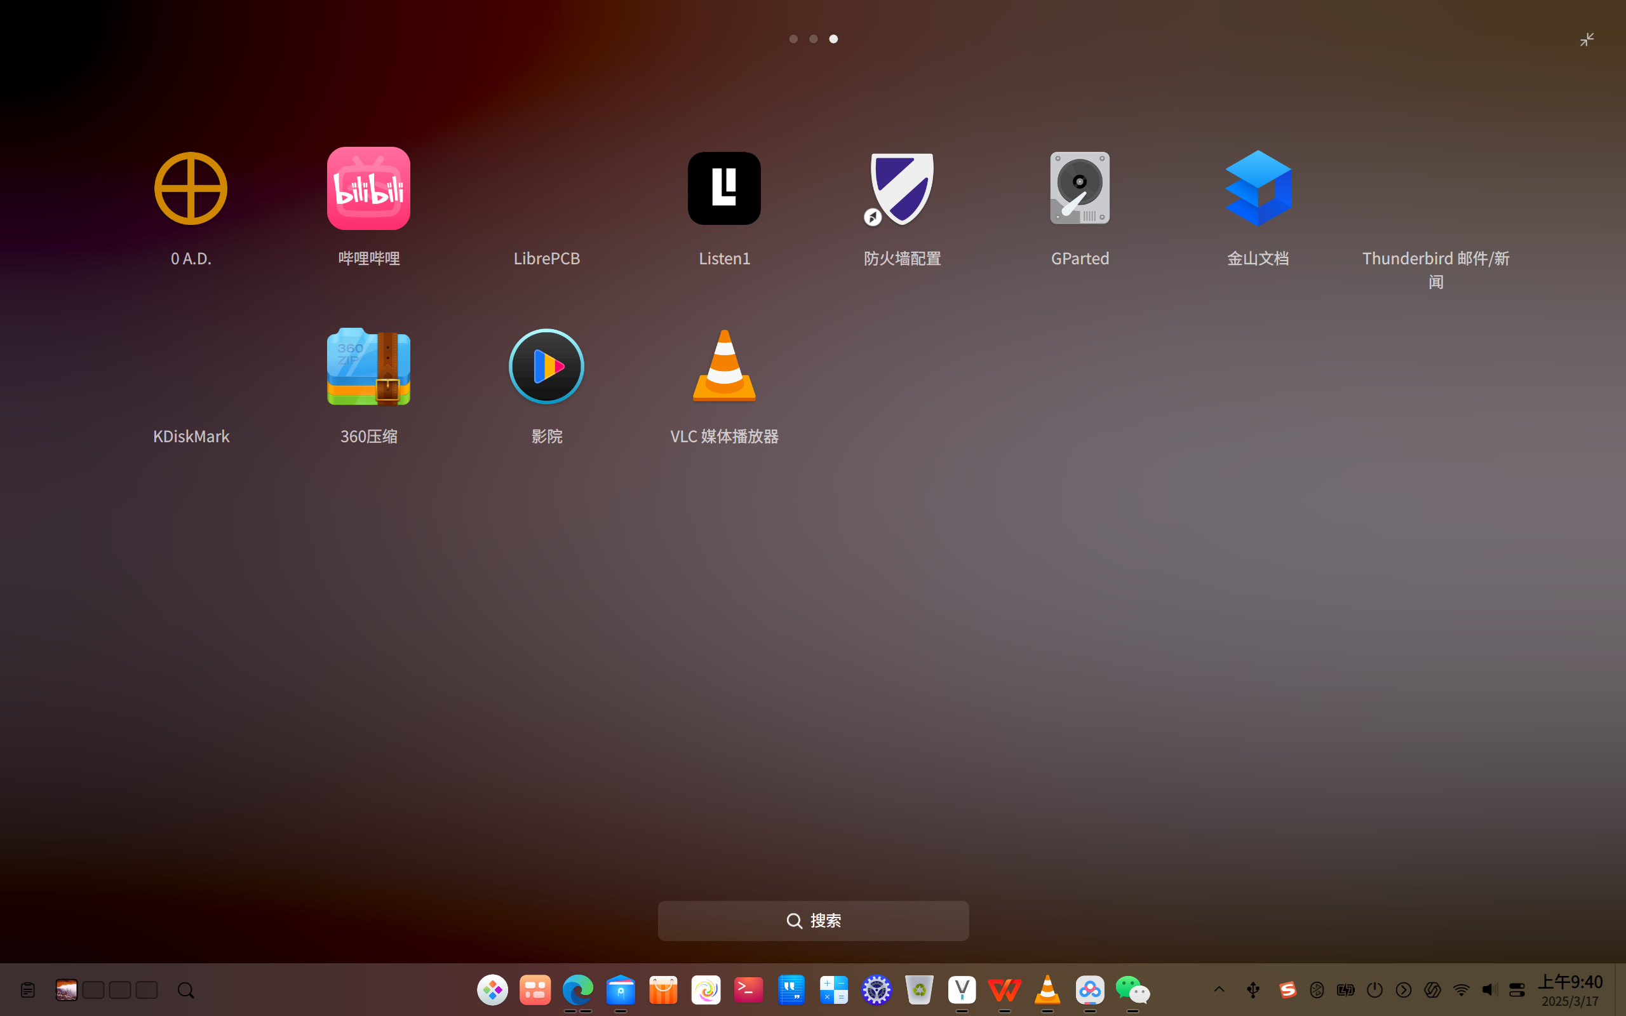Switch to the workspace with wallpaper thumbnail

point(66,990)
